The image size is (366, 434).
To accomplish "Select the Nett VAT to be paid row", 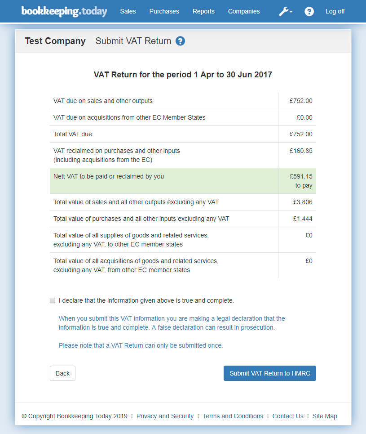I will (x=183, y=181).
